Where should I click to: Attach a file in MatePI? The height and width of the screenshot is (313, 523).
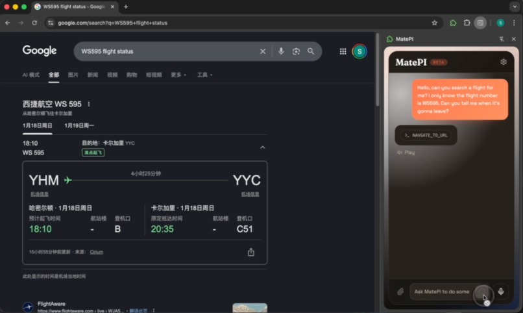[400, 292]
